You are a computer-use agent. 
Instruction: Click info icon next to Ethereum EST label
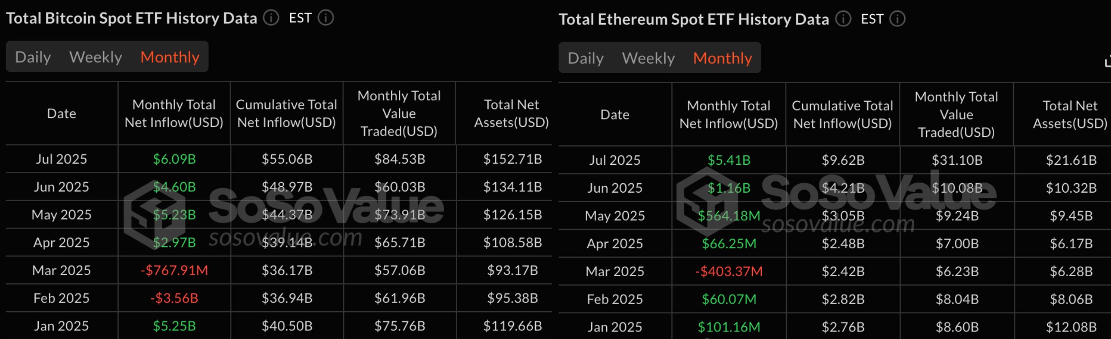tap(898, 19)
